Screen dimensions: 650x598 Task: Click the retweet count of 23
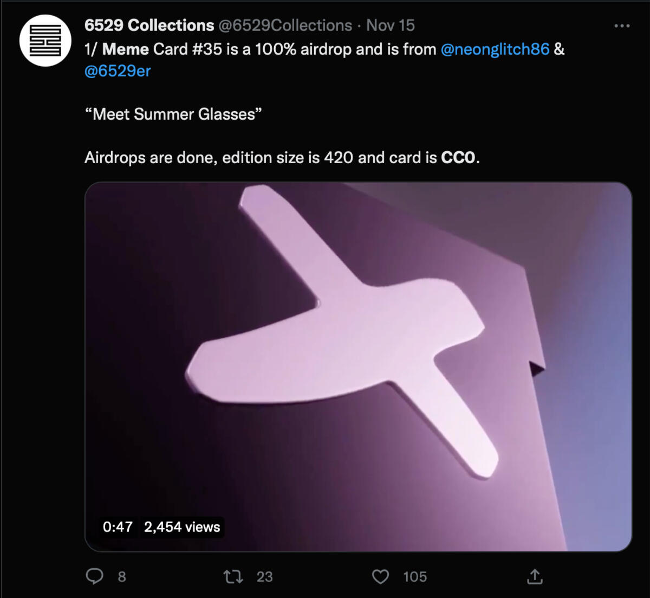tap(264, 577)
